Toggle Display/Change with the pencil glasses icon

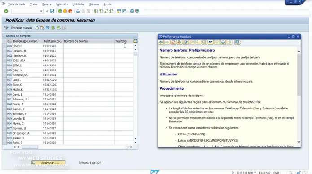[x=6, y=28]
